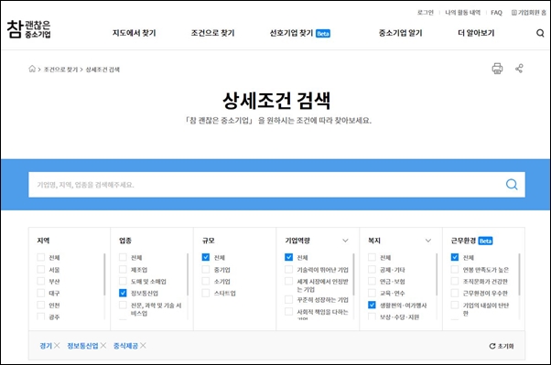
Task: Uncheck 전체 under 근무환경
Action: (455, 257)
